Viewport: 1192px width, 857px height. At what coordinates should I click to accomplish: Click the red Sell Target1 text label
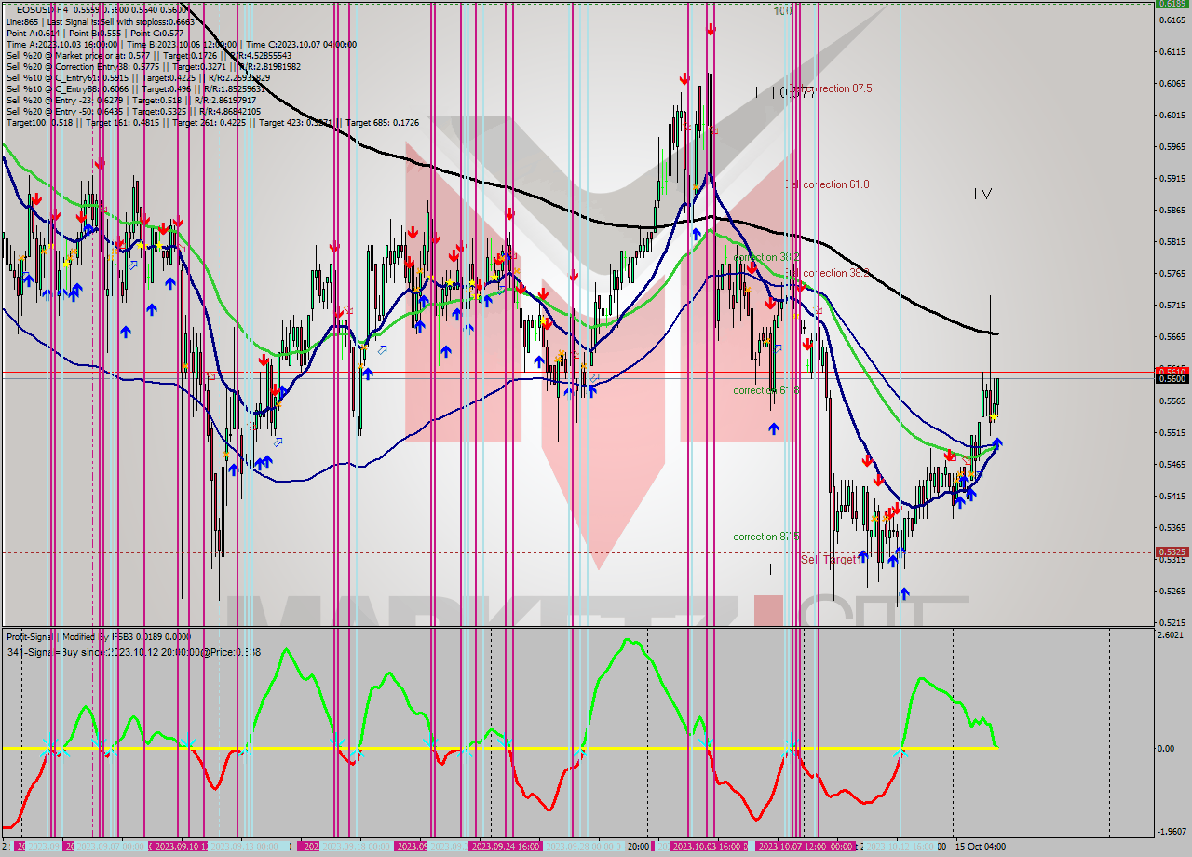click(829, 559)
